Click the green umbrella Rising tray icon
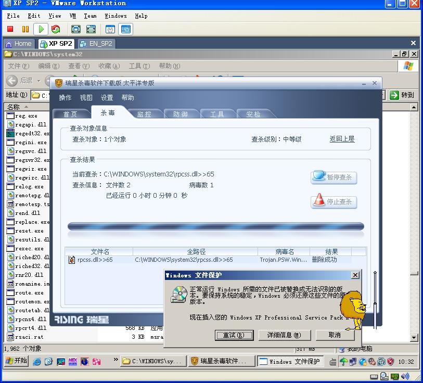Image resolution: width=423 pixels, height=383 pixels. pos(343,362)
